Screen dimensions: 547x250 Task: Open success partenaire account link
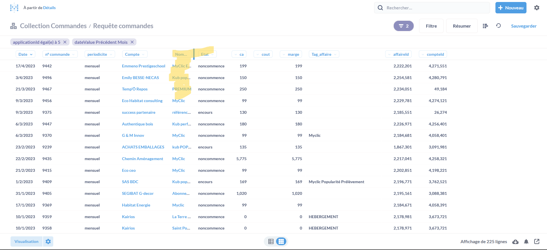[139, 112]
